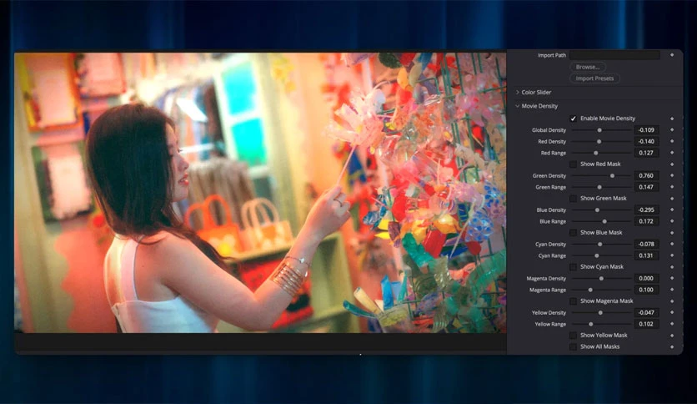Image resolution: width=697 pixels, height=404 pixels.
Task: Toggle keyframe diamond for Red Density
Action: click(x=672, y=141)
